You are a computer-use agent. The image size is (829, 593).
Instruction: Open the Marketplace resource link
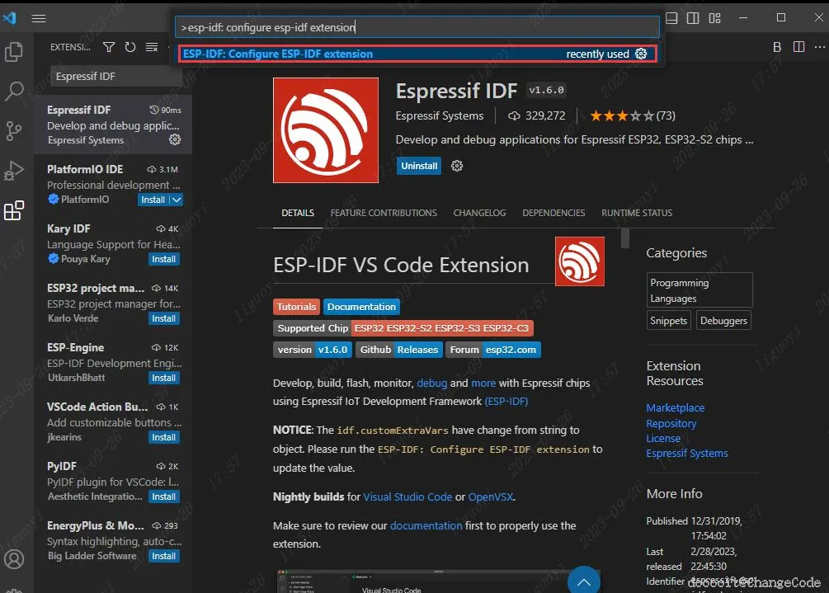click(x=675, y=408)
